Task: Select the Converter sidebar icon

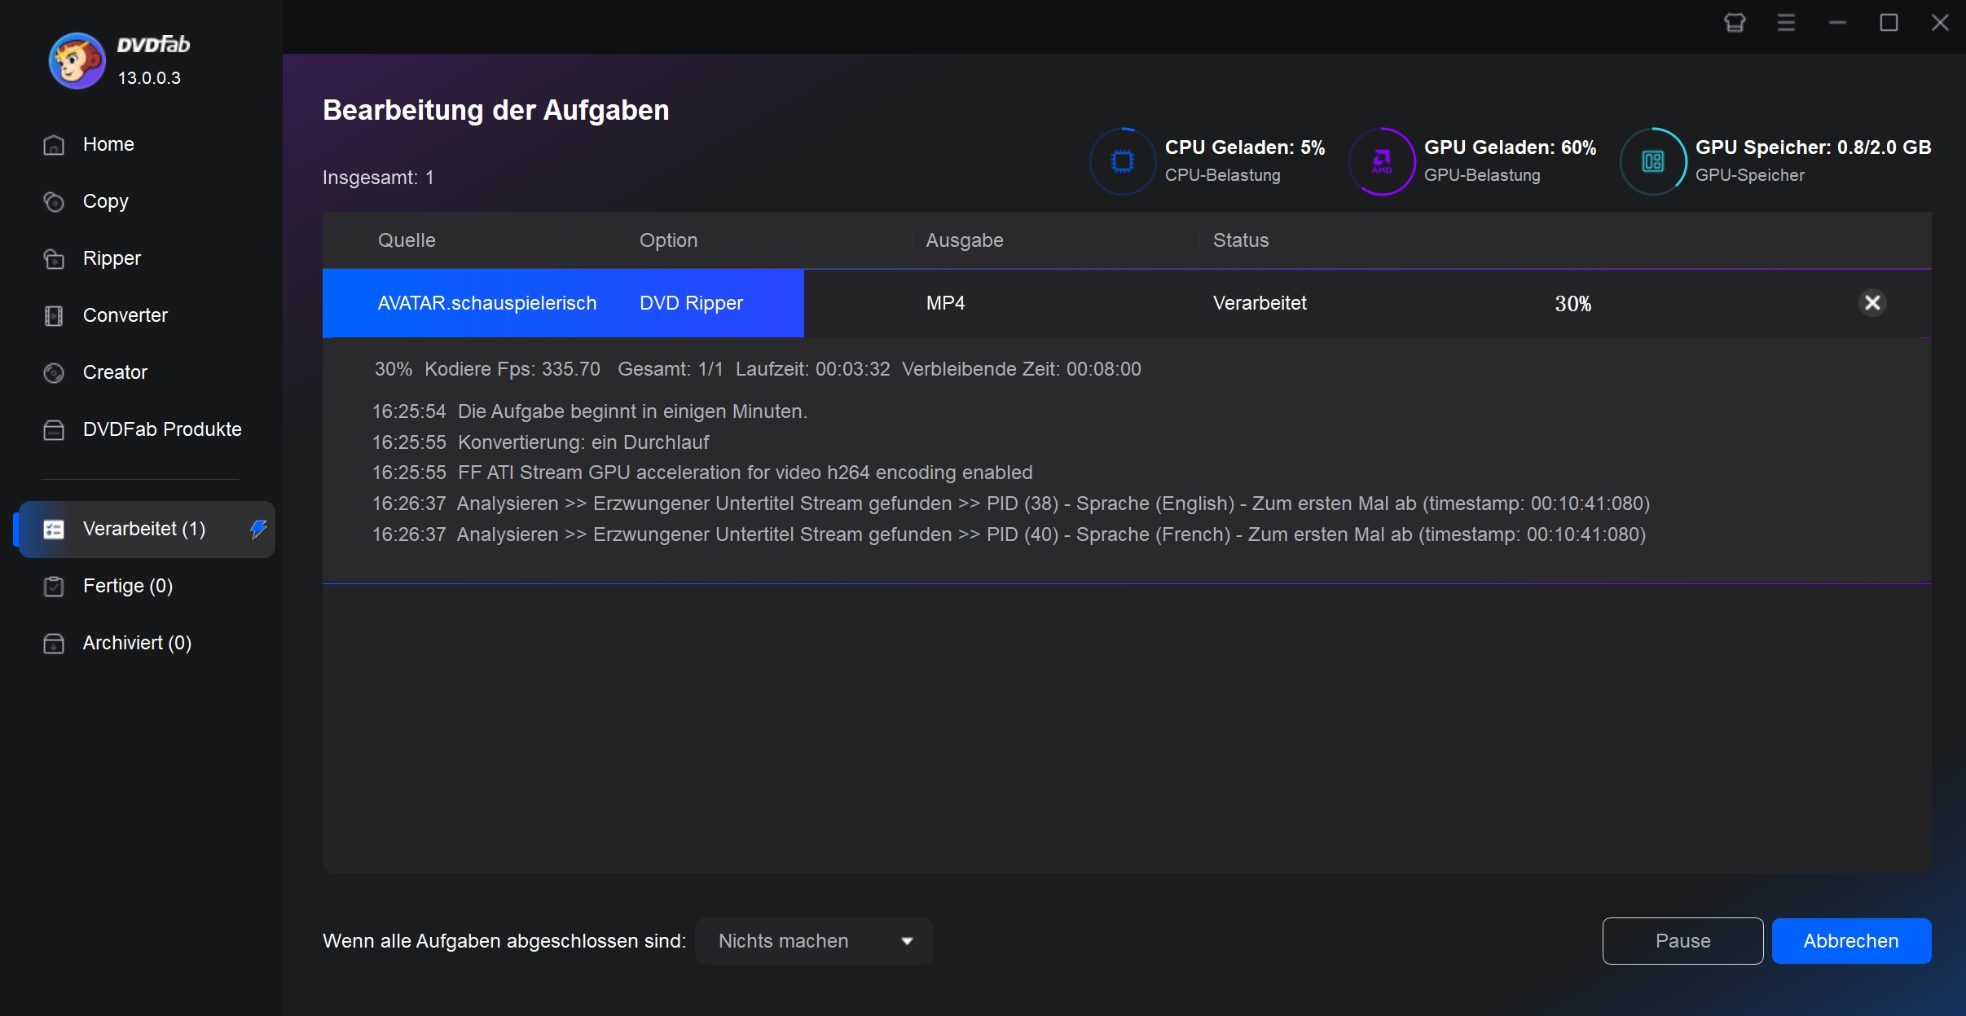Action: click(x=53, y=315)
